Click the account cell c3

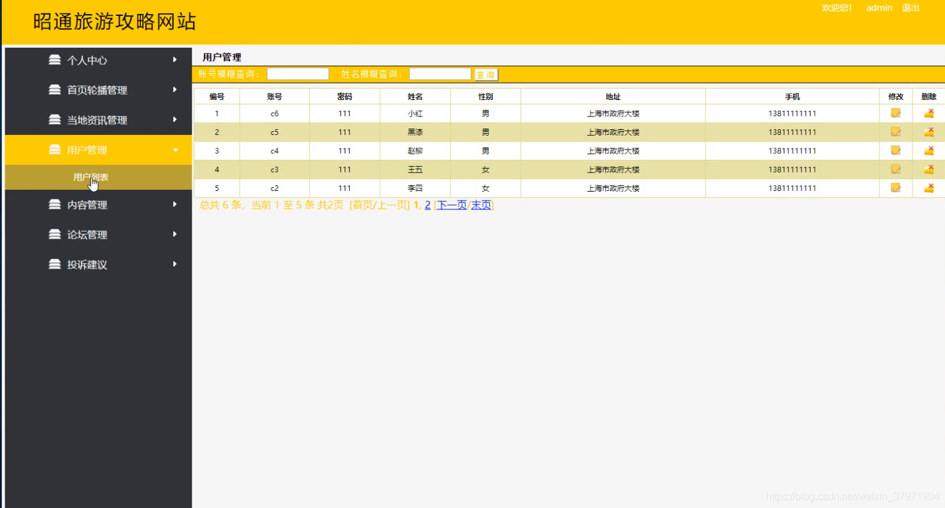pos(275,170)
